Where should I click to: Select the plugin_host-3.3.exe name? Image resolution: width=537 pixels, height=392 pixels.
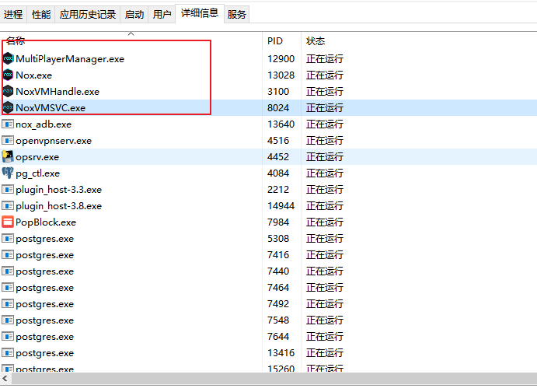click(58, 190)
